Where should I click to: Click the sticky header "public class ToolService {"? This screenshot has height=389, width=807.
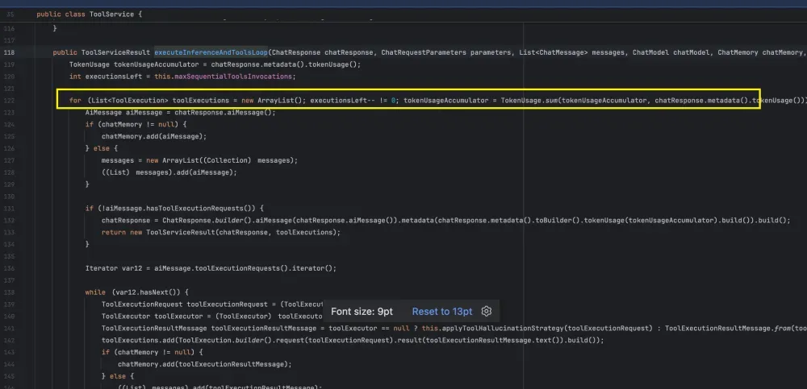(x=89, y=14)
